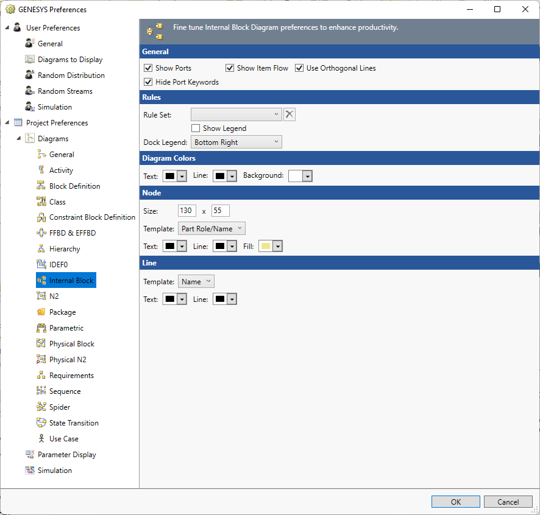Click the IDEF0 diagram icon
540x515 pixels.
[41, 264]
